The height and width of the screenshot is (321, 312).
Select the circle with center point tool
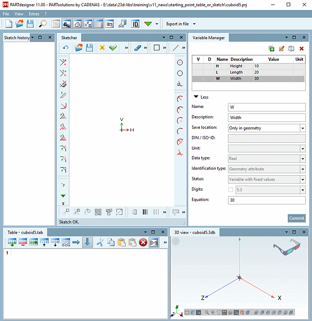click(x=180, y=62)
